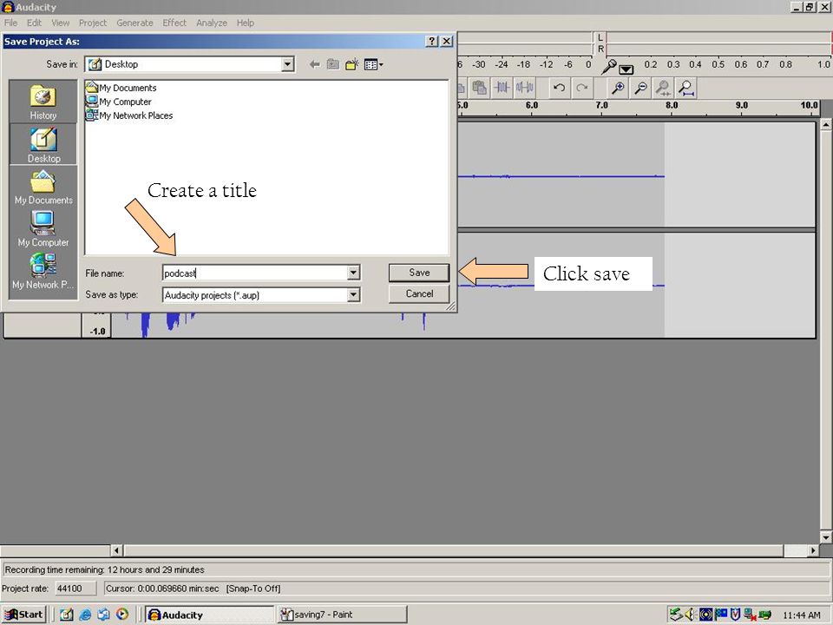Click the Audacity taskbar button
The height and width of the screenshot is (625, 833).
[209, 615]
